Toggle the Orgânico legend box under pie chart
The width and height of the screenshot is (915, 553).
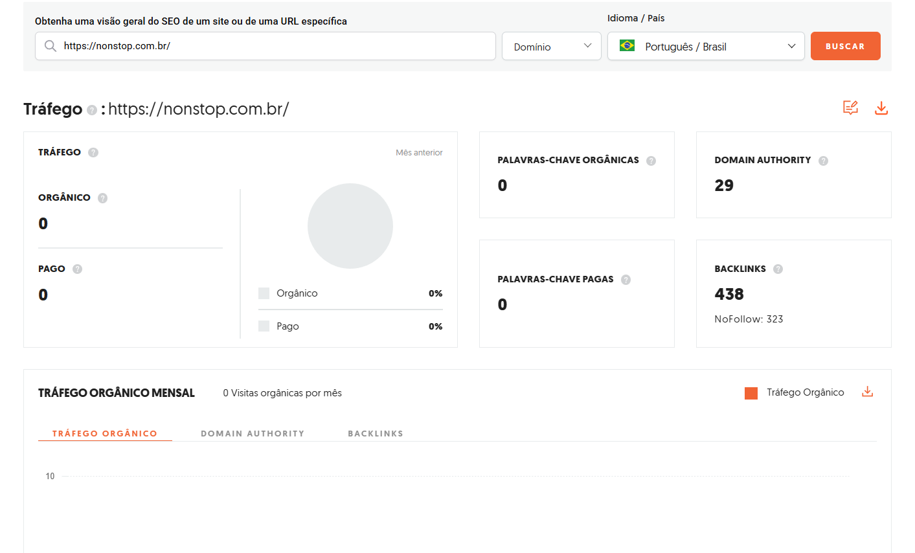(x=264, y=293)
